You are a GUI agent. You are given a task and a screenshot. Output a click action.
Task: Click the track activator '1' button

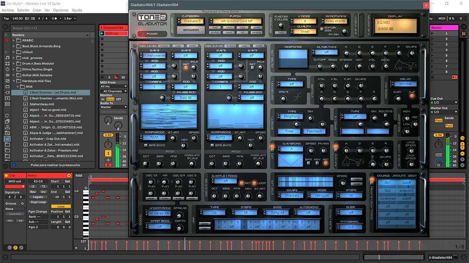108,154
